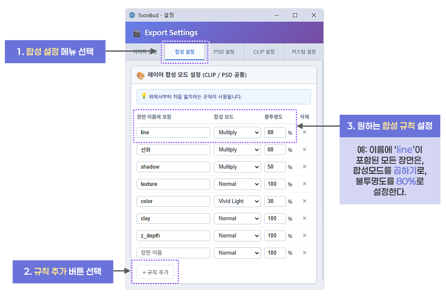Click the + 규칙 추가 button
This screenshot has height=303, width=446.
coord(156,272)
